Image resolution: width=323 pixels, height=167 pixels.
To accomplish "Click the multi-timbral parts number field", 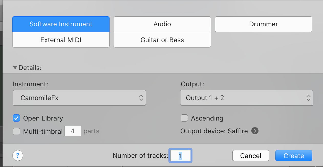I will click(73, 131).
